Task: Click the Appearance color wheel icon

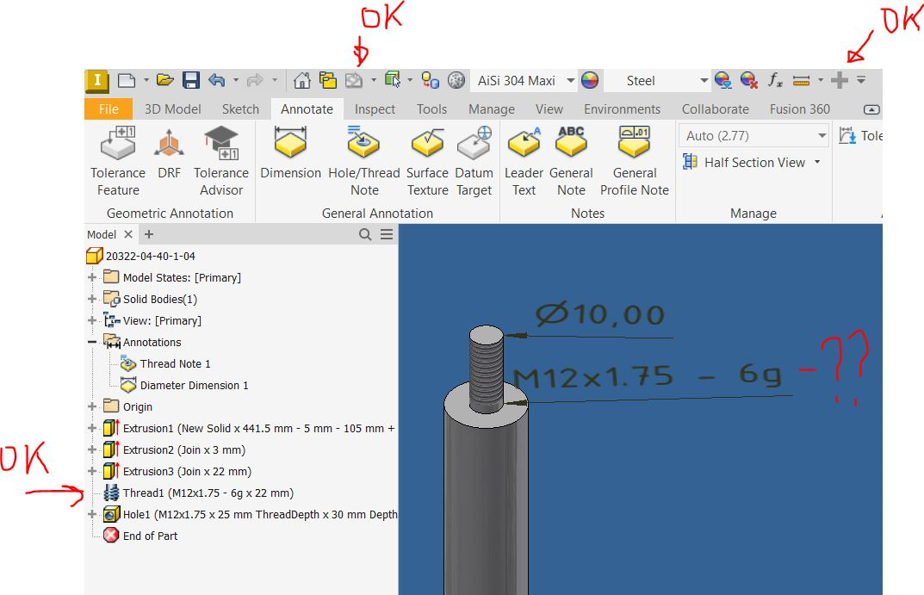Action: pyautogui.click(x=590, y=80)
